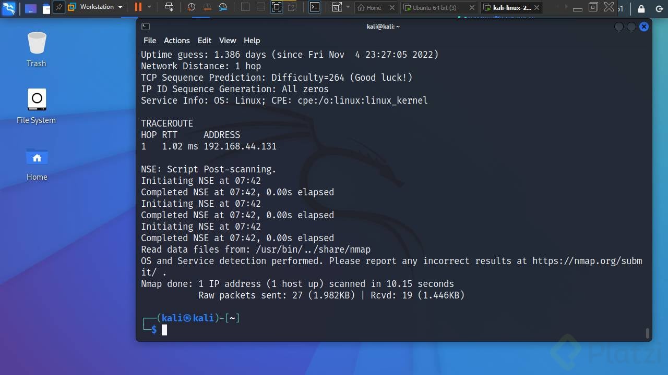This screenshot has height=375, width=668.
Task: Click 'Network Distance: 1 hop' line
Action: click(201, 66)
